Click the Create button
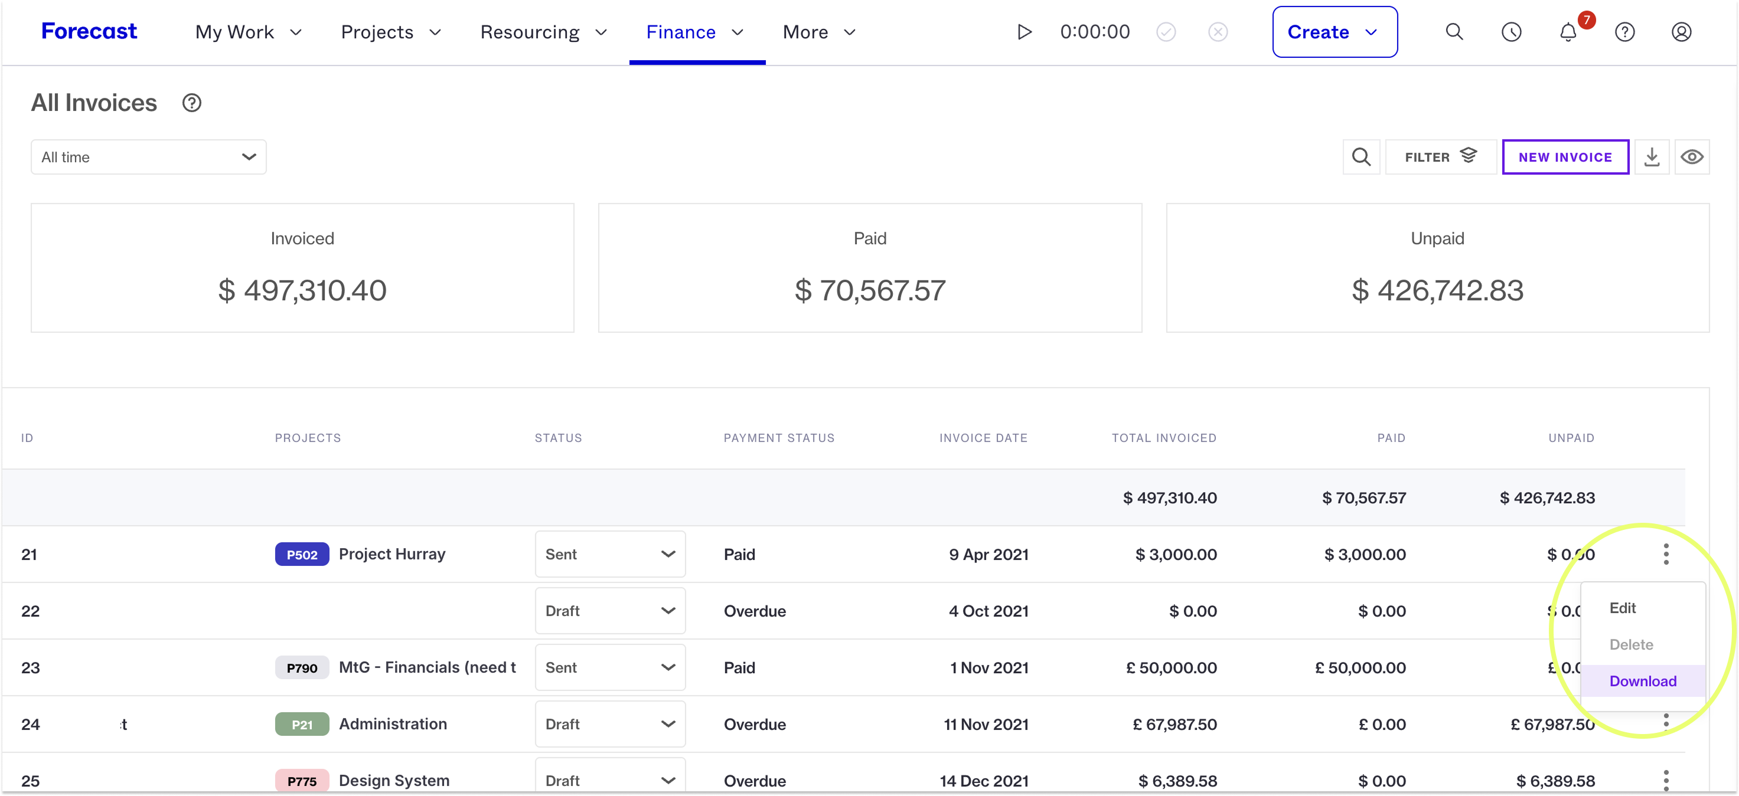The image size is (1739, 796). click(1335, 32)
